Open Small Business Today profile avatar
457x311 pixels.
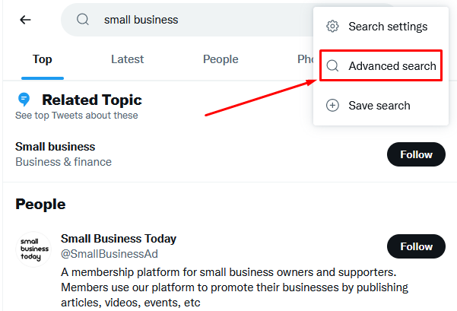[33, 249]
